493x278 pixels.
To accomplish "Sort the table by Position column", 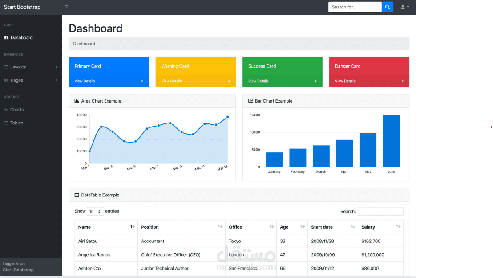I will point(182,227).
